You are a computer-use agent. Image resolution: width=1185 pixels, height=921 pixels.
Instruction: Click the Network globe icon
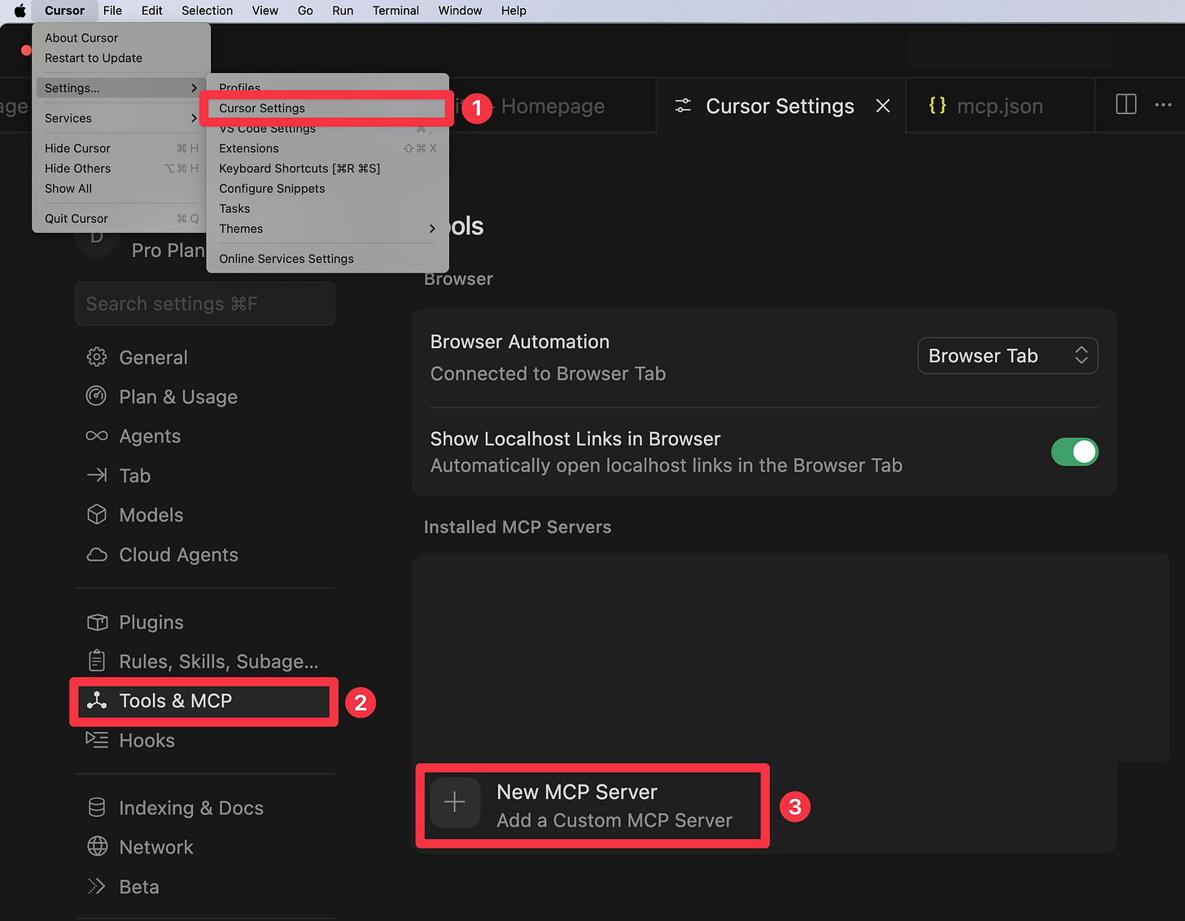pyautogui.click(x=97, y=846)
